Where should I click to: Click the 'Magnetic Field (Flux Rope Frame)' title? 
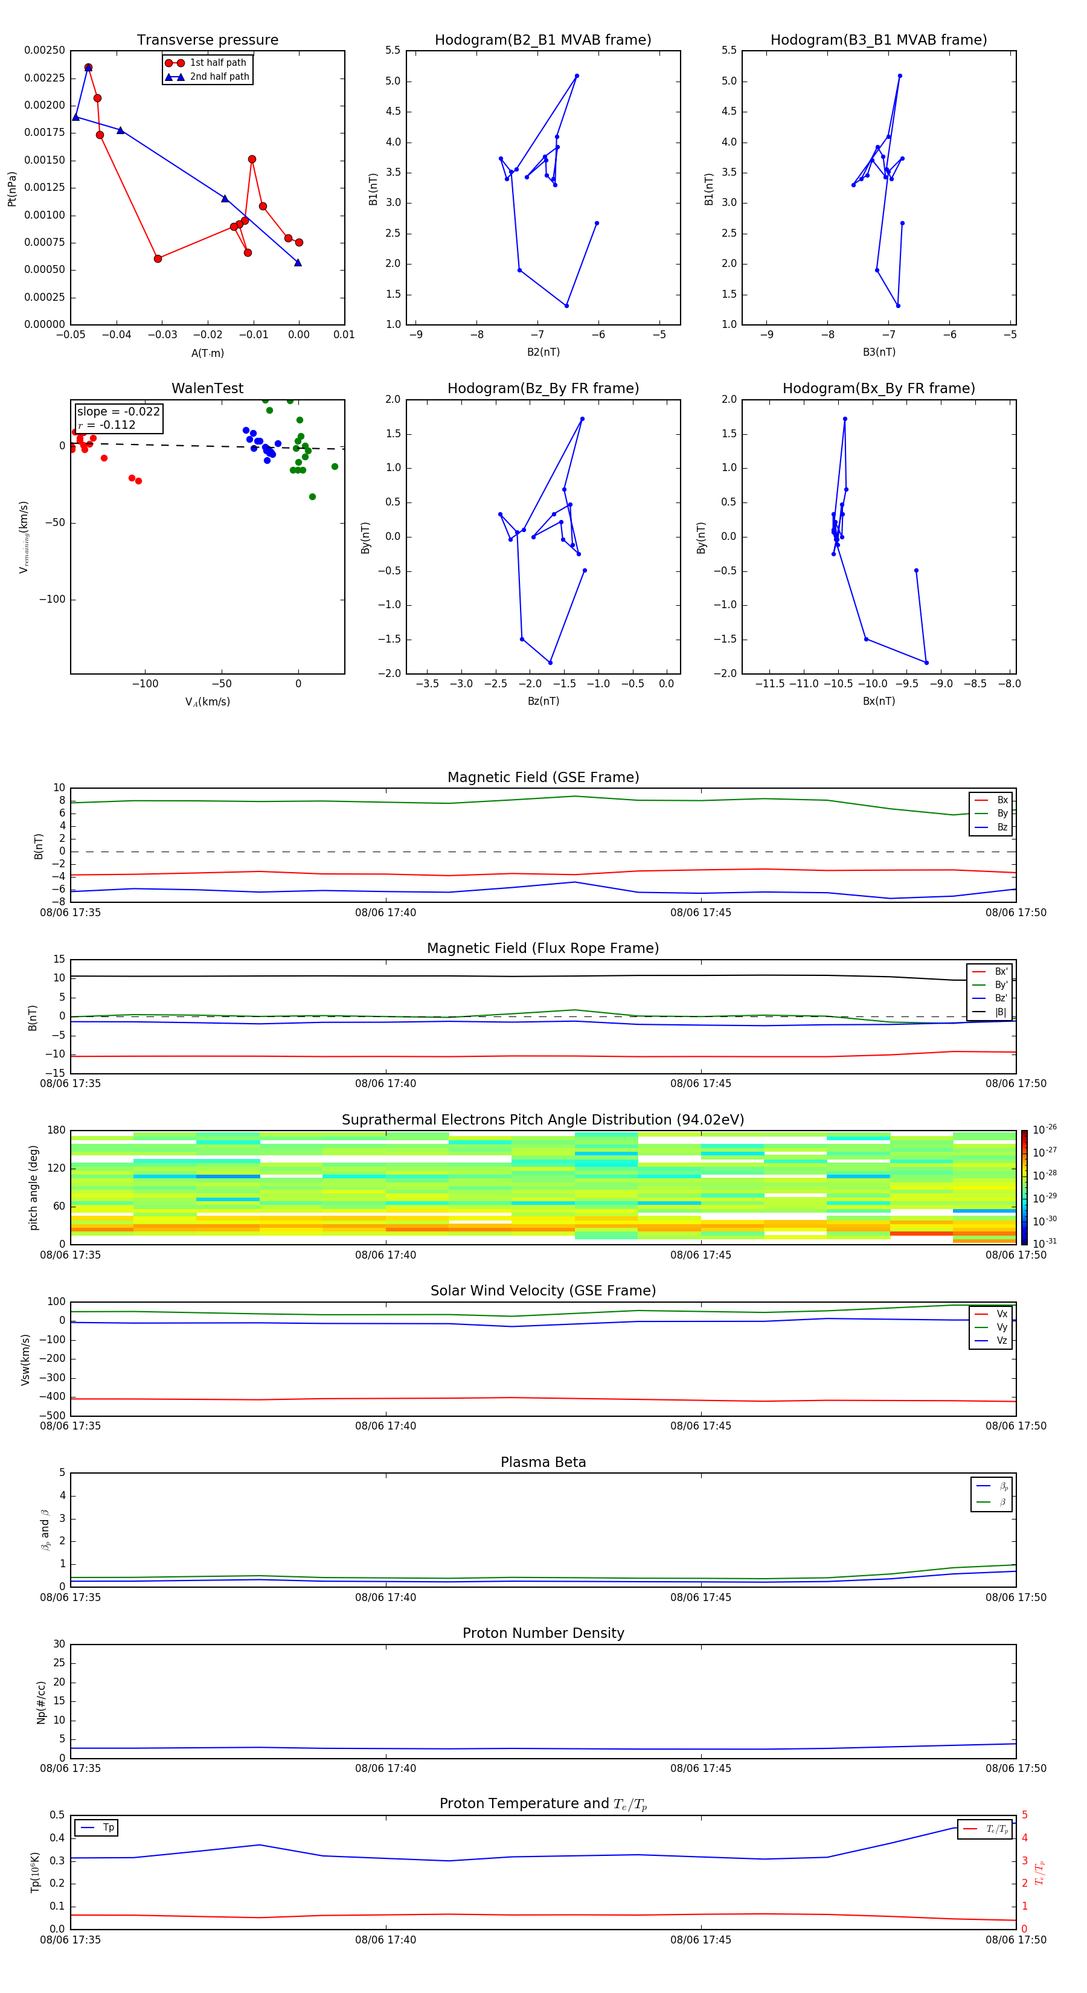543,949
